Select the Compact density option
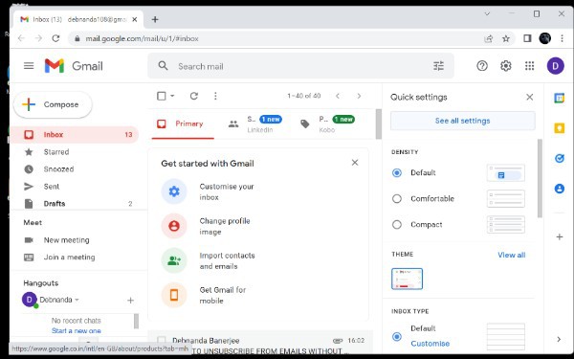 [397, 225]
